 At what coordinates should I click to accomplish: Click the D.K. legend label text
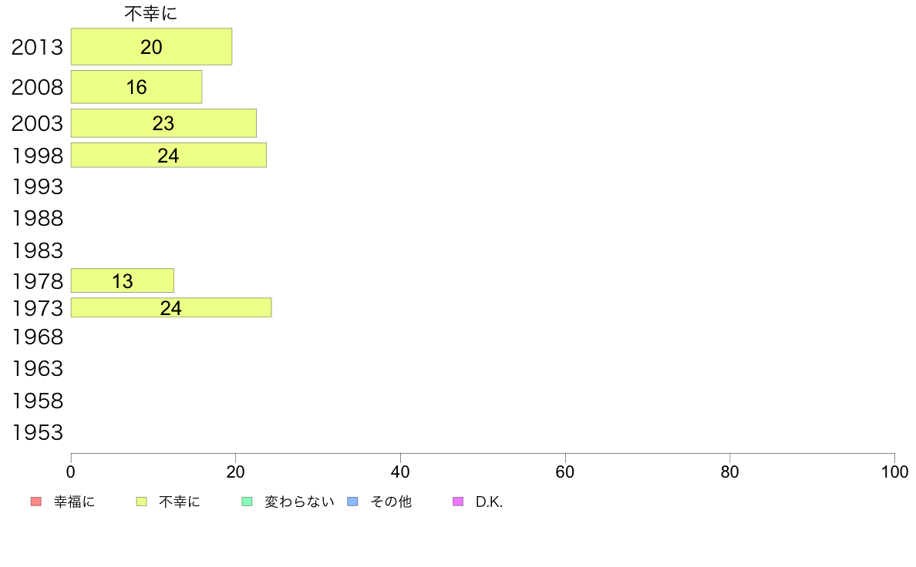489,502
